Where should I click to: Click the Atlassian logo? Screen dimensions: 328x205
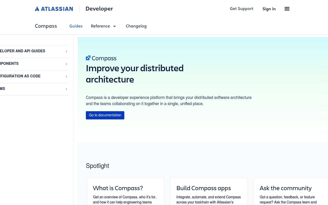(x=54, y=9)
